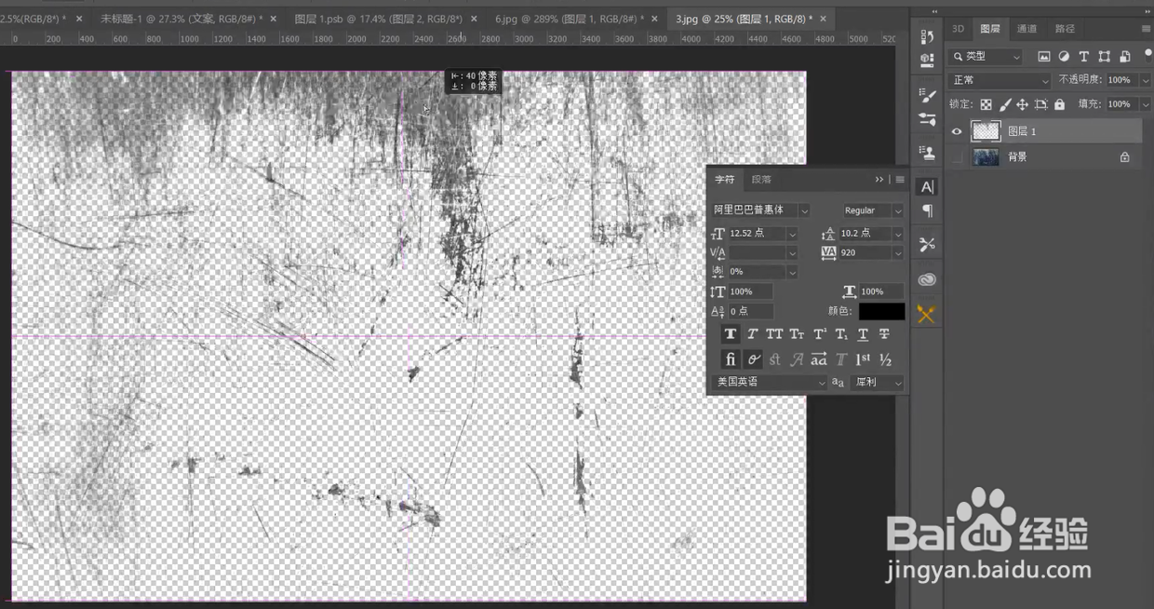Toggle titling alternates aa OpenType button
The height and width of the screenshot is (609, 1154).
(x=819, y=359)
